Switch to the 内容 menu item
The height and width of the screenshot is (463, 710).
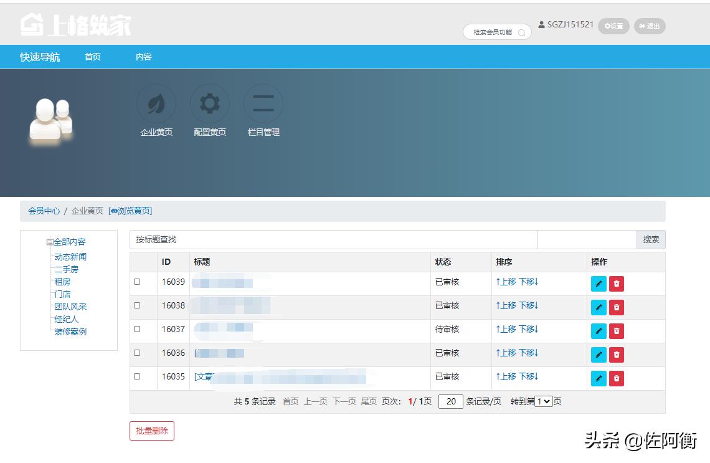click(x=143, y=56)
